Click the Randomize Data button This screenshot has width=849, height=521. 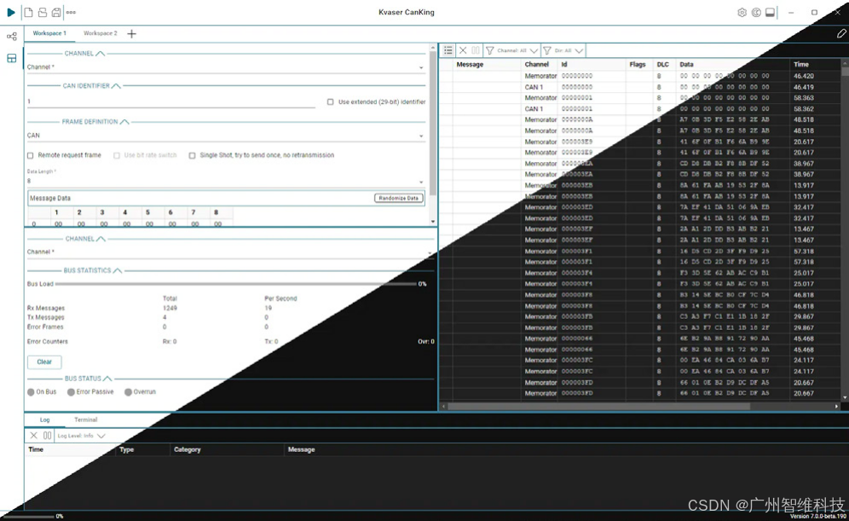pos(399,198)
